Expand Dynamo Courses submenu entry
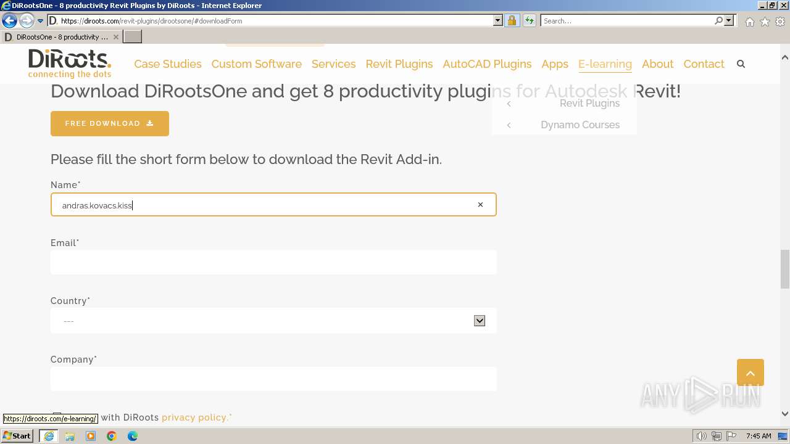 564,125
